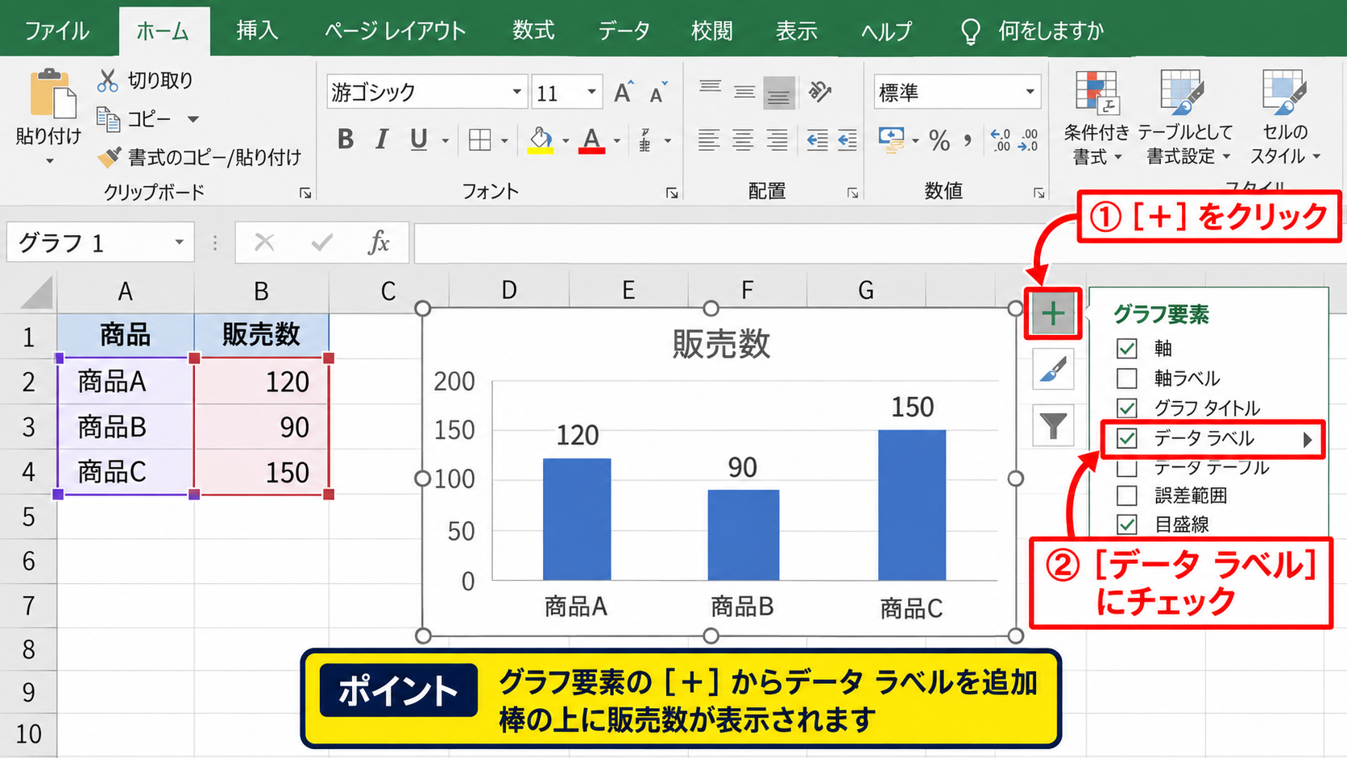Open the fill color dropdown arrow

pyautogui.click(x=566, y=141)
